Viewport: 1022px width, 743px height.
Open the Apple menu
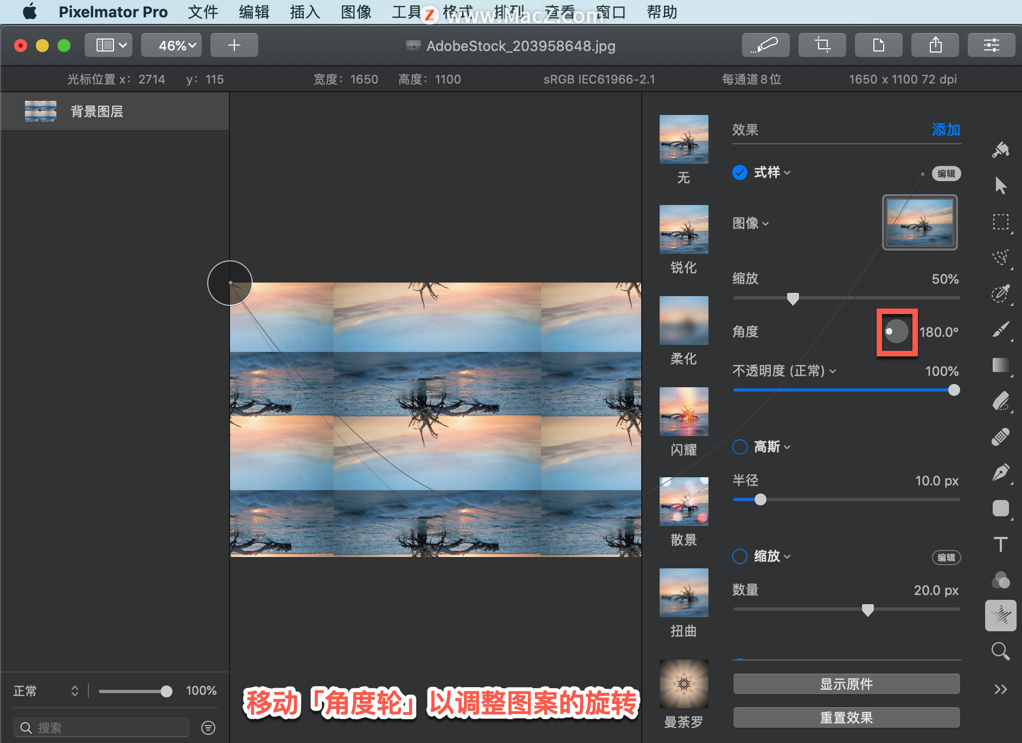(x=30, y=12)
